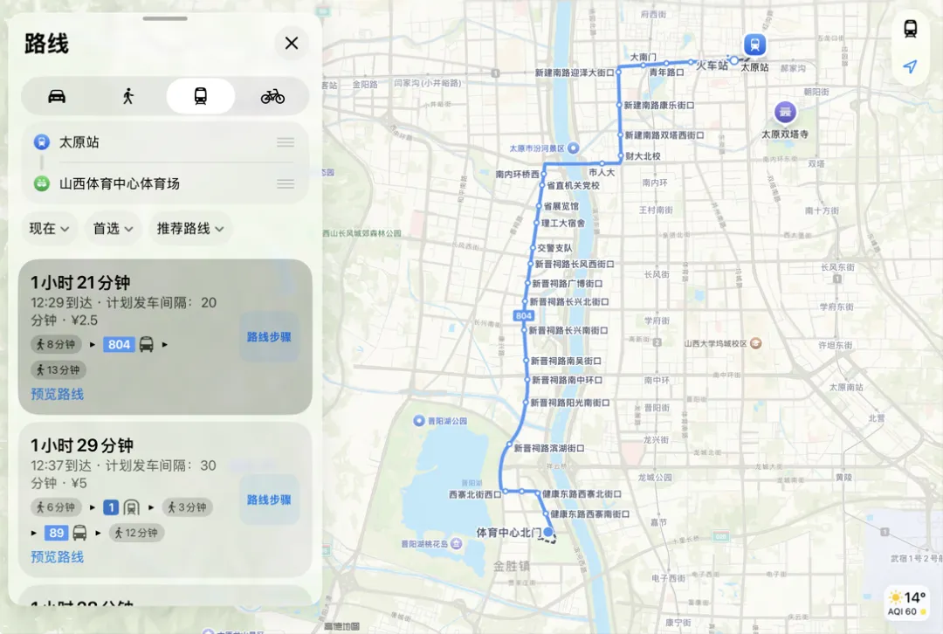The height and width of the screenshot is (634, 943).
Task: Tap the 13分钟 walking chip
Action: [59, 370]
